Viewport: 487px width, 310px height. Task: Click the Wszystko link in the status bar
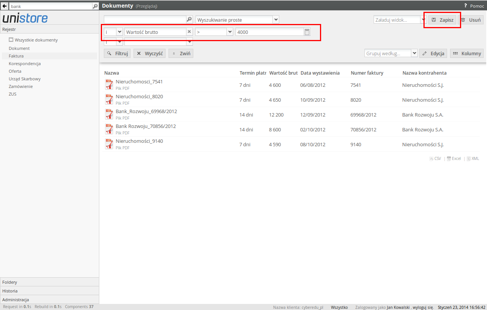339,307
